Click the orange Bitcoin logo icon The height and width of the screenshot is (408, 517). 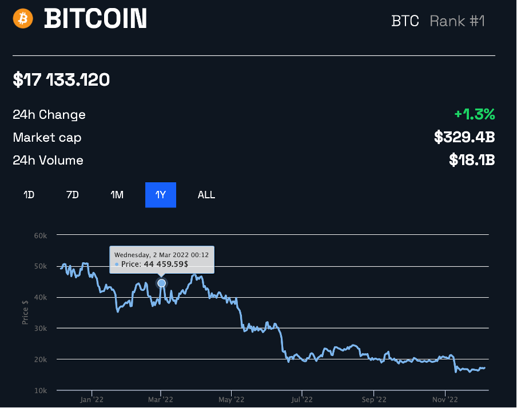(x=23, y=18)
